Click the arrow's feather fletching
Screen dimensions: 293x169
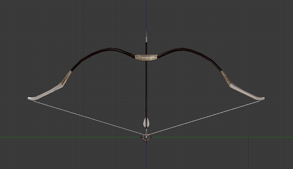pos(146,123)
